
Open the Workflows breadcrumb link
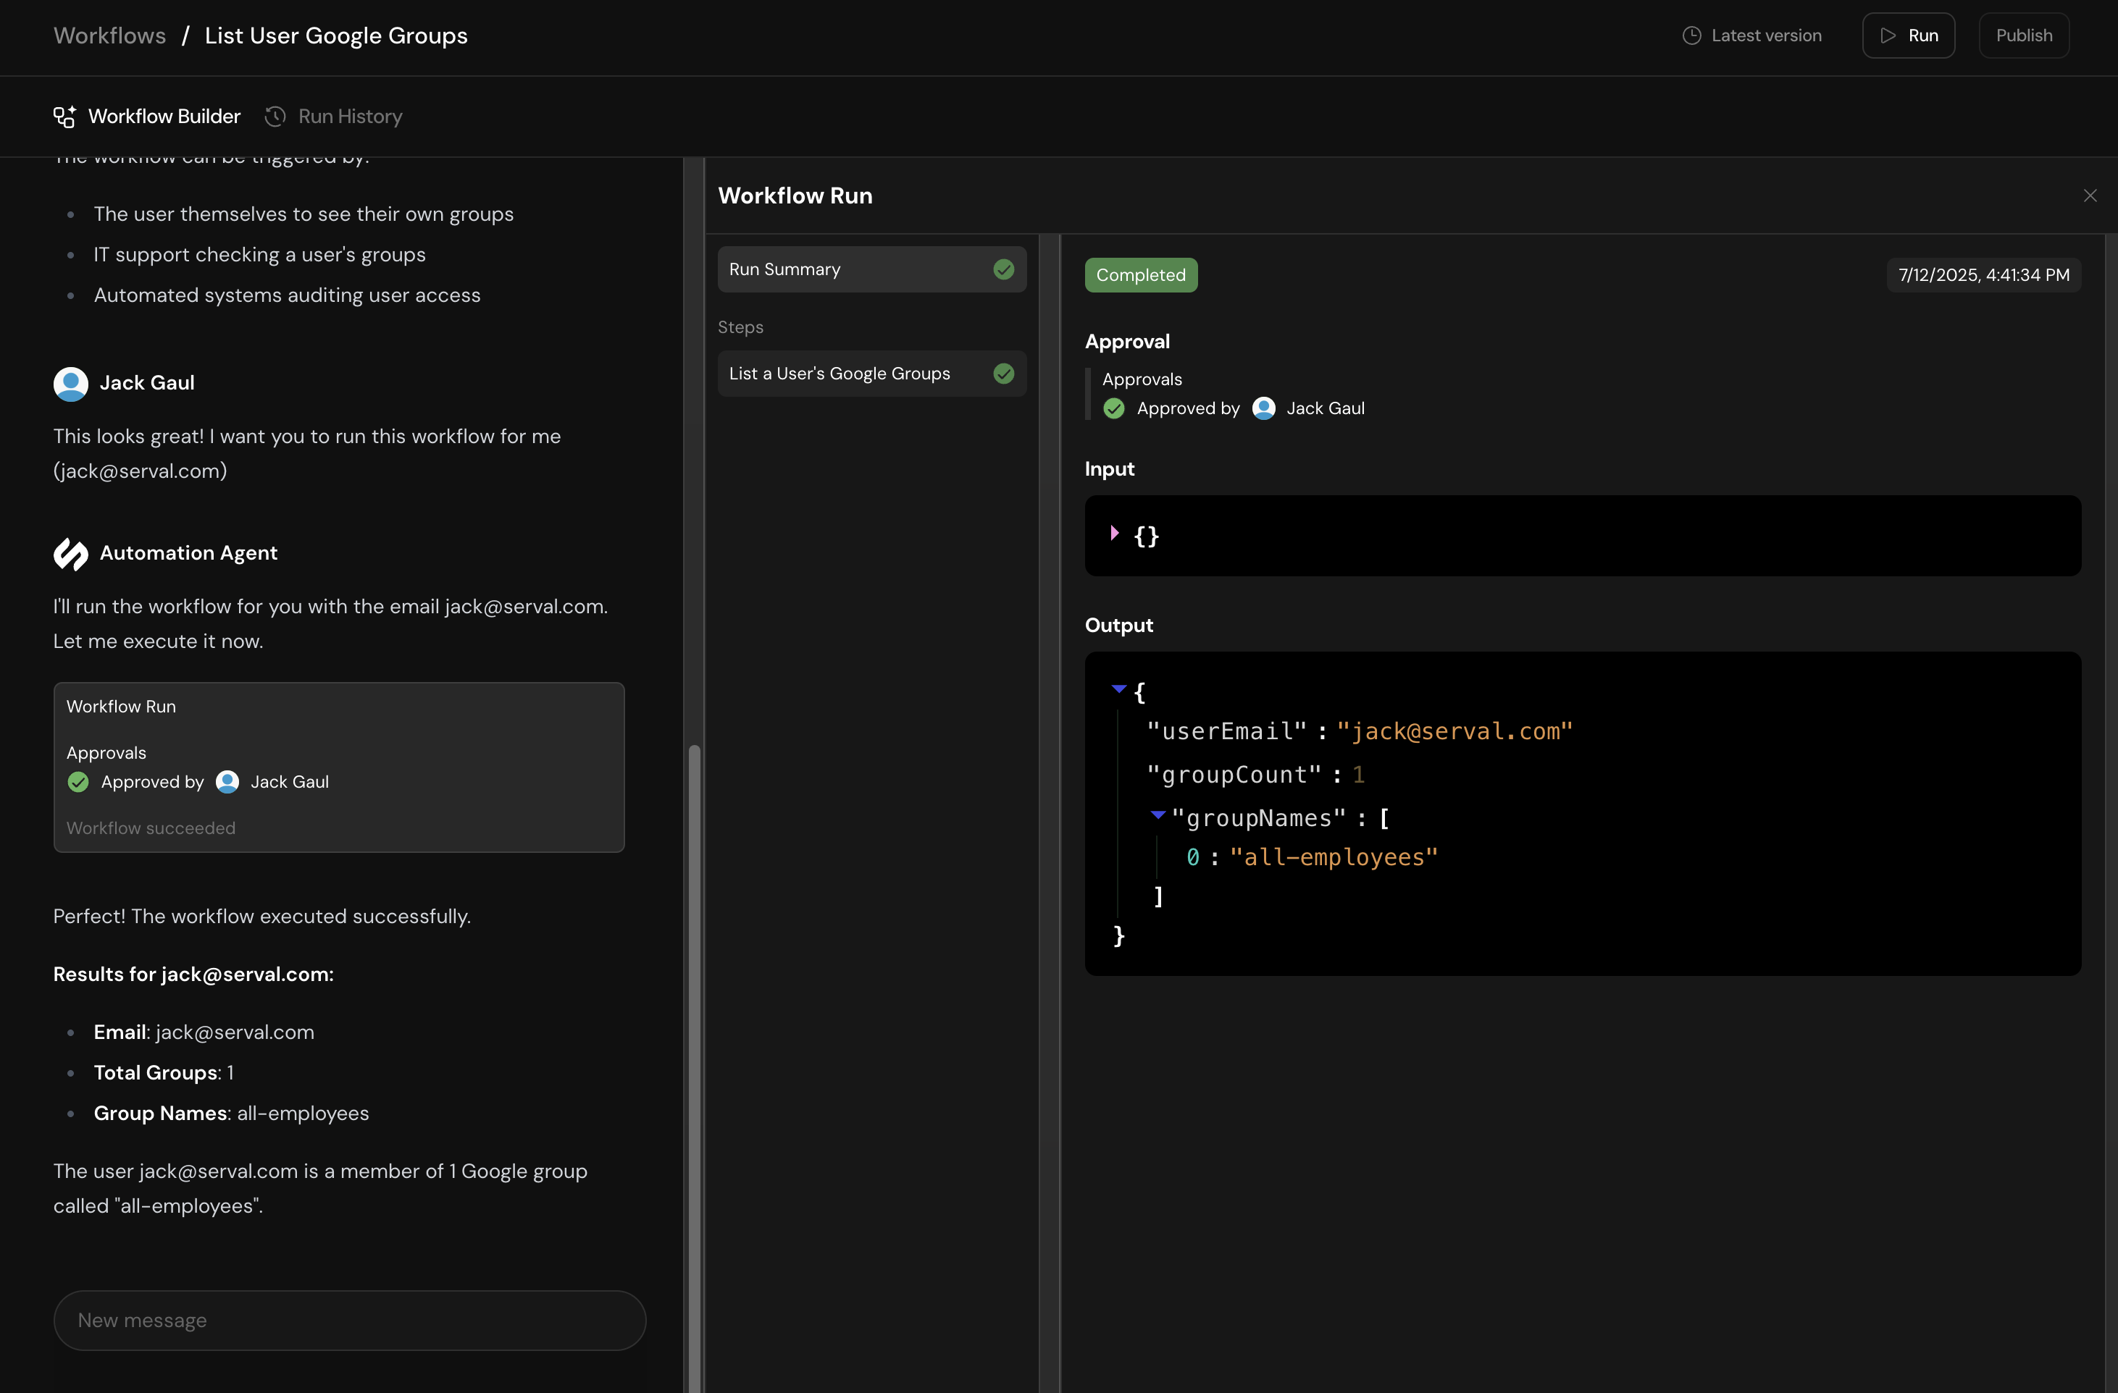pos(109,35)
